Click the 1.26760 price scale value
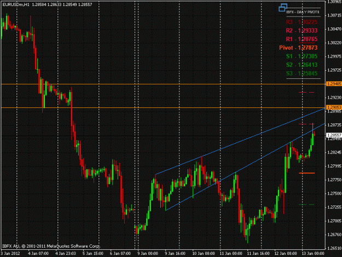Screen dimensions: 342x257 click(x=334, y=235)
